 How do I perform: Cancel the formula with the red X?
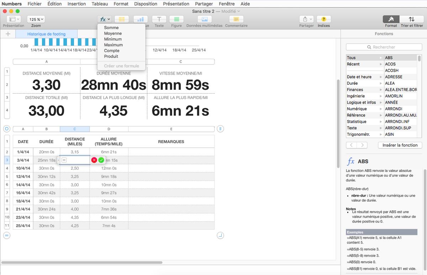click(x=94, y=160)
